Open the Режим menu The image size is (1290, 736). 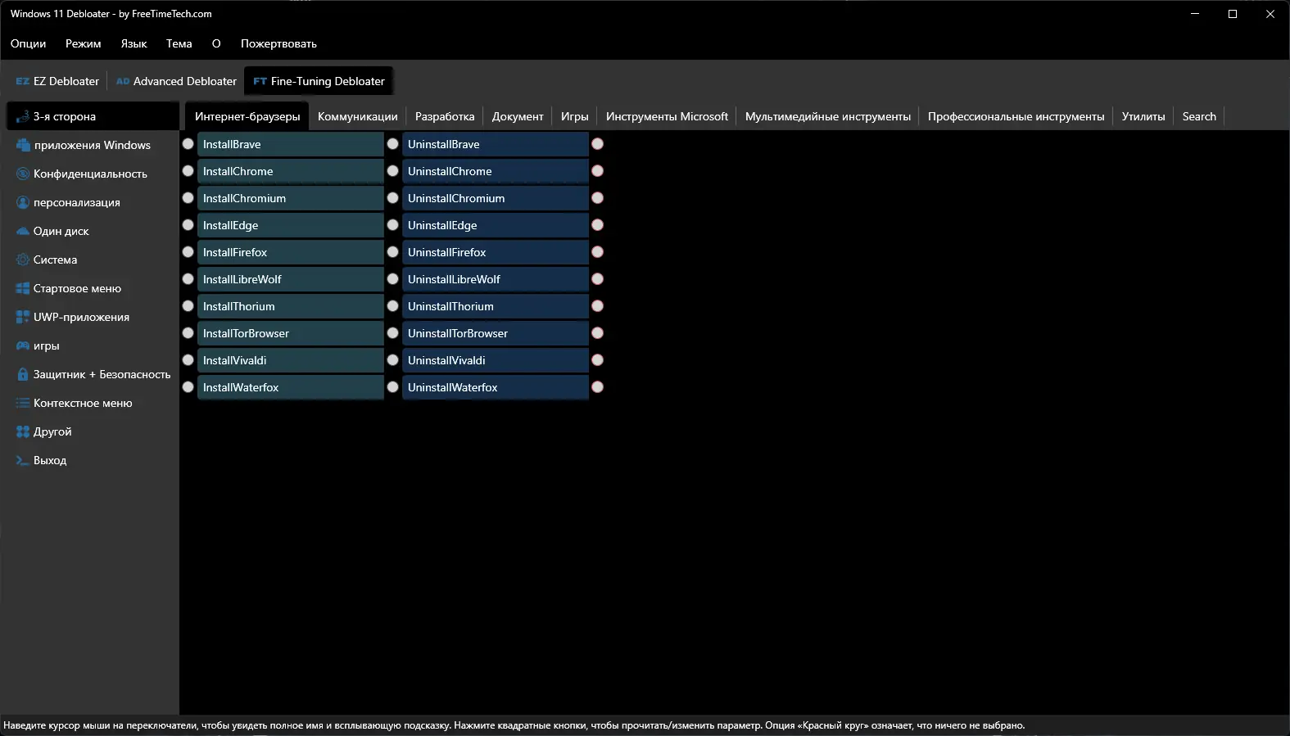pyautogui.click(x=84, y=43)
